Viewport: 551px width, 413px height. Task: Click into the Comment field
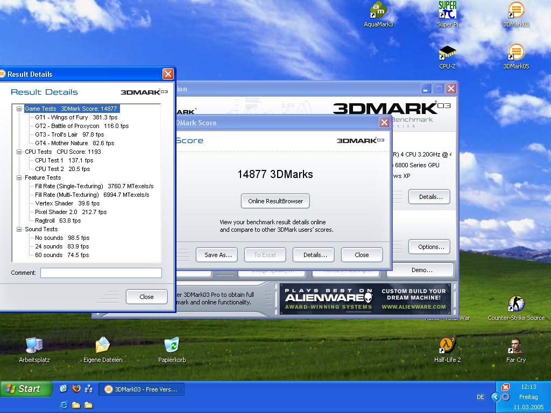101,273
